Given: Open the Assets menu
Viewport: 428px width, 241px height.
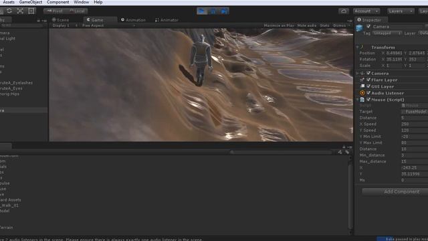Looking at the screenshot, I should [9, 2].
